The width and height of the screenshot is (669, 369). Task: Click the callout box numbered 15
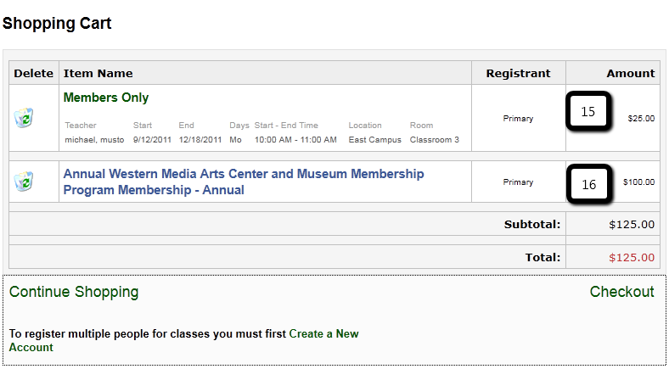(589, 111)
